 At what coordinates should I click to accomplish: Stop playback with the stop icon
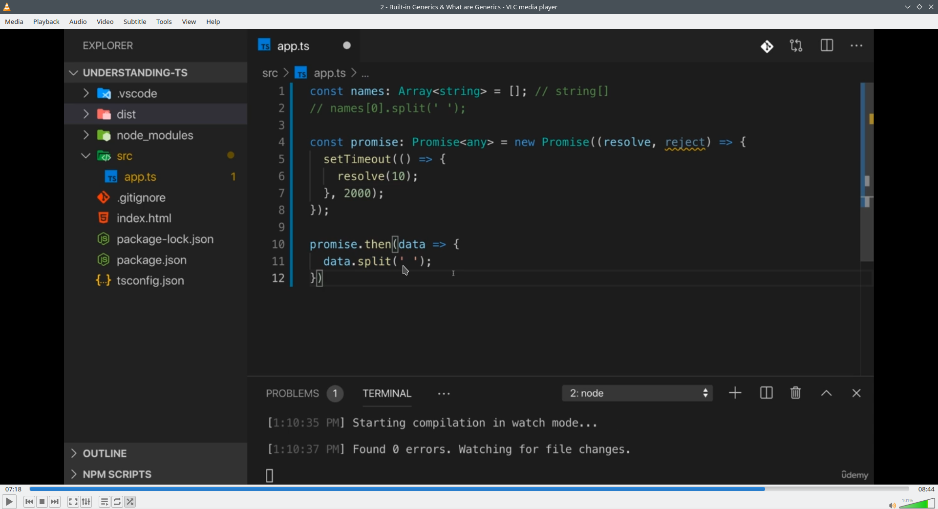coord(43,502)
